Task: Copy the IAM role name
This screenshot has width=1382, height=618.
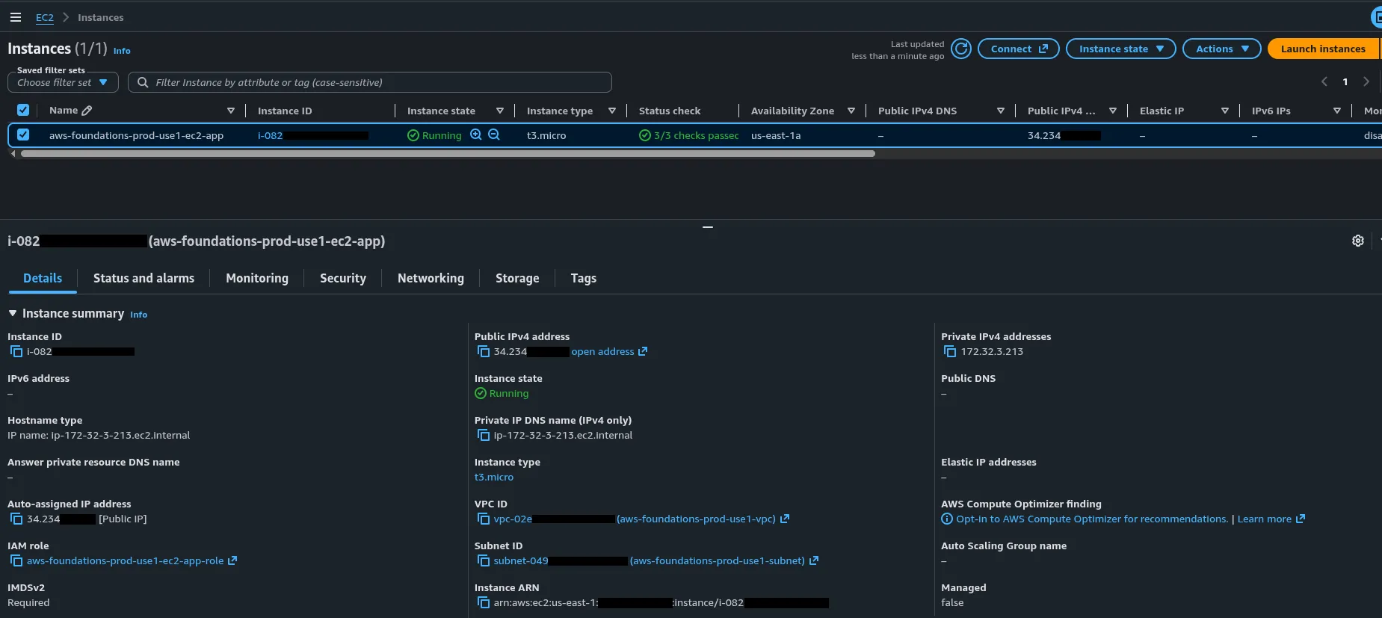Action: (16, 560)
